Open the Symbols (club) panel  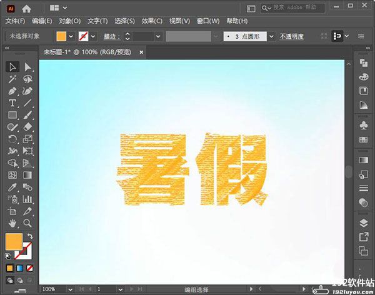364,125
